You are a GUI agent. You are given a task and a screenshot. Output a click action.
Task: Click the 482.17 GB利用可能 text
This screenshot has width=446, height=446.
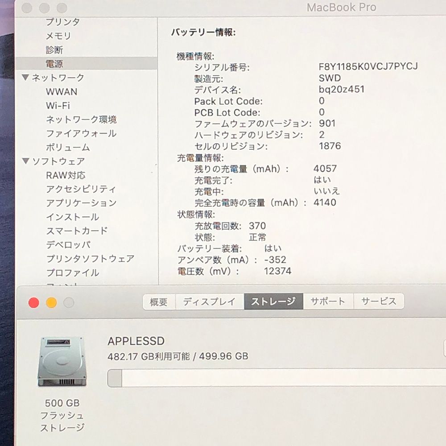point(149,356)
